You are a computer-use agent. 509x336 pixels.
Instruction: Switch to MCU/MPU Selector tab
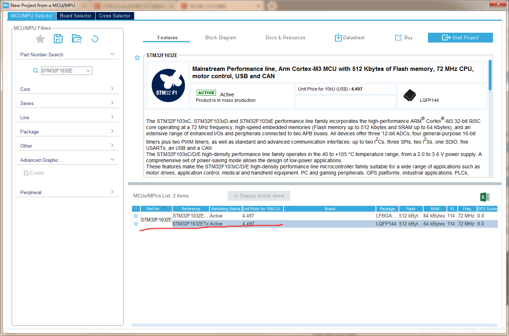click(32, 16)
